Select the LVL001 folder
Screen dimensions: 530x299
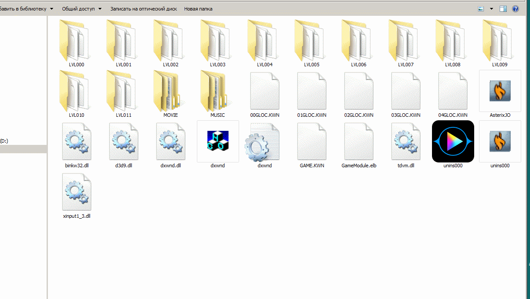[x=123, y=44]
